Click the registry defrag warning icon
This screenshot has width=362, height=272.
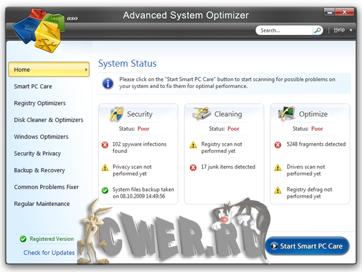(278, 190)
